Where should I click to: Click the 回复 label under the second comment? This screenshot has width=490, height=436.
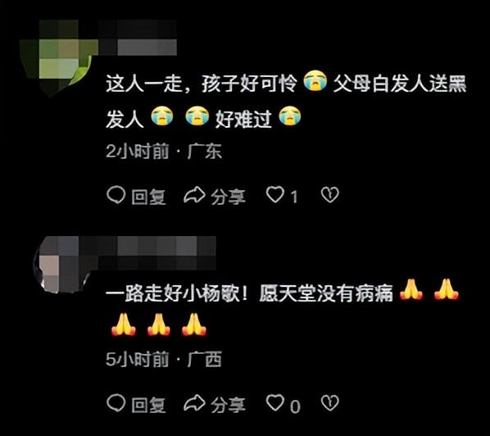point(148,405)
